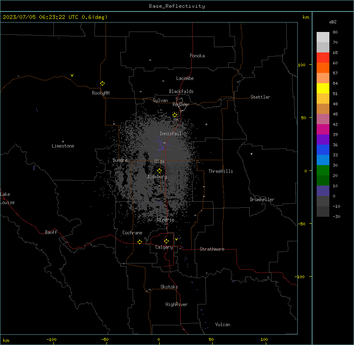Click the 0 tick on the bottom axis
This screenshot has height=345, width=354.
click(x=159, y=339)
